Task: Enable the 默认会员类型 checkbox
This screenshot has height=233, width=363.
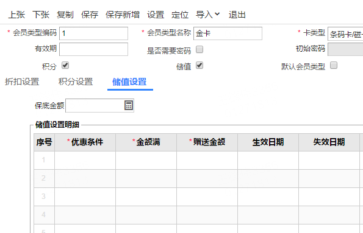Action: (x=334, y=65)
